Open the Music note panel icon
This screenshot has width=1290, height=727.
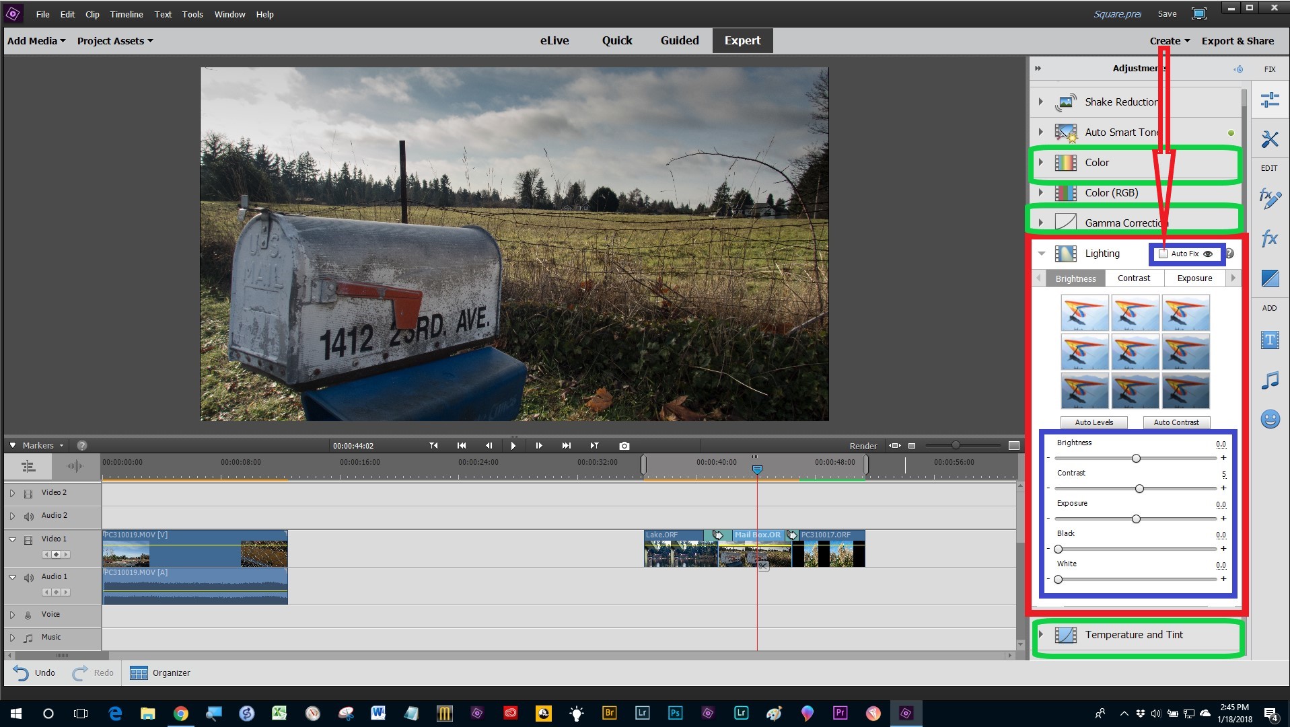[1269, 381]
